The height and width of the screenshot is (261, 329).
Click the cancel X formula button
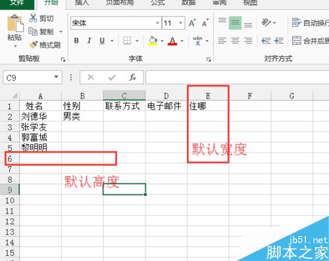[x=91, y=77]
